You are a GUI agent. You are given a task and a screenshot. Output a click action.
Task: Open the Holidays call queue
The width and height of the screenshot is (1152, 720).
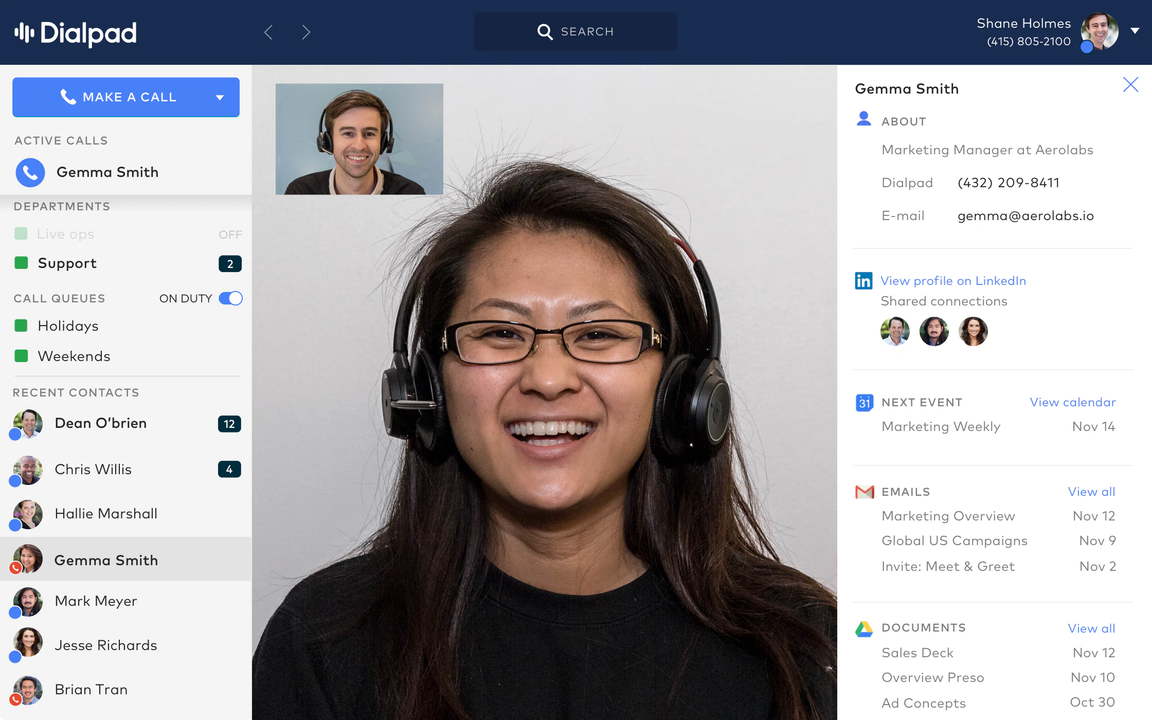[68, 326]
